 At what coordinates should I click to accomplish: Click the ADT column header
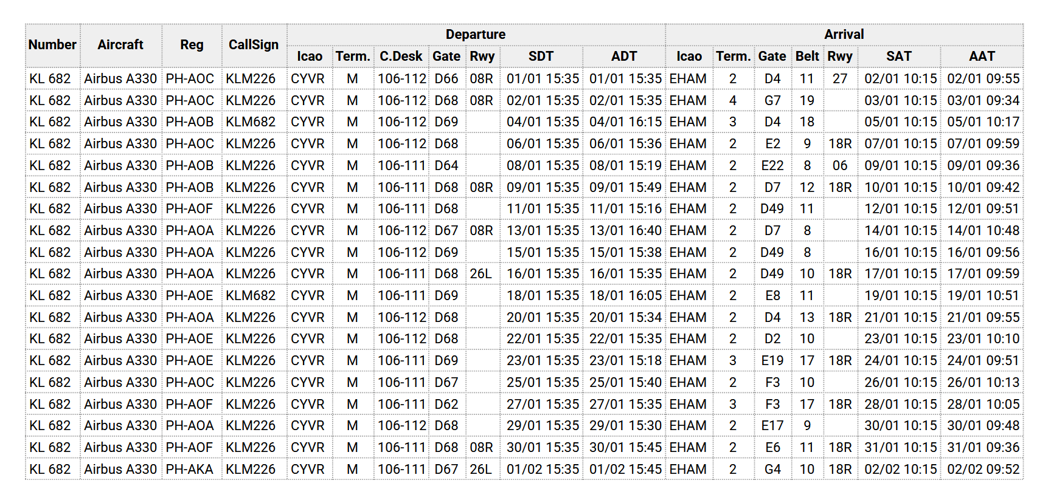pos(624,56)
